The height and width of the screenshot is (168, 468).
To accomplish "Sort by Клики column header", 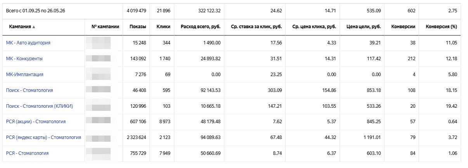I will [163, 27].
